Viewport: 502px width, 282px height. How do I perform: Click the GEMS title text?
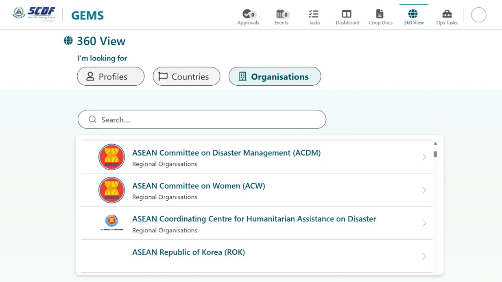[87, 15]
